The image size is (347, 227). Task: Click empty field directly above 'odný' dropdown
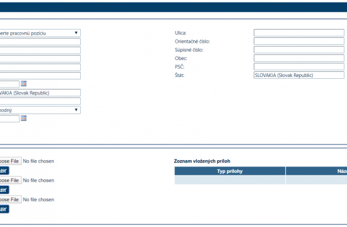point(40,101)
